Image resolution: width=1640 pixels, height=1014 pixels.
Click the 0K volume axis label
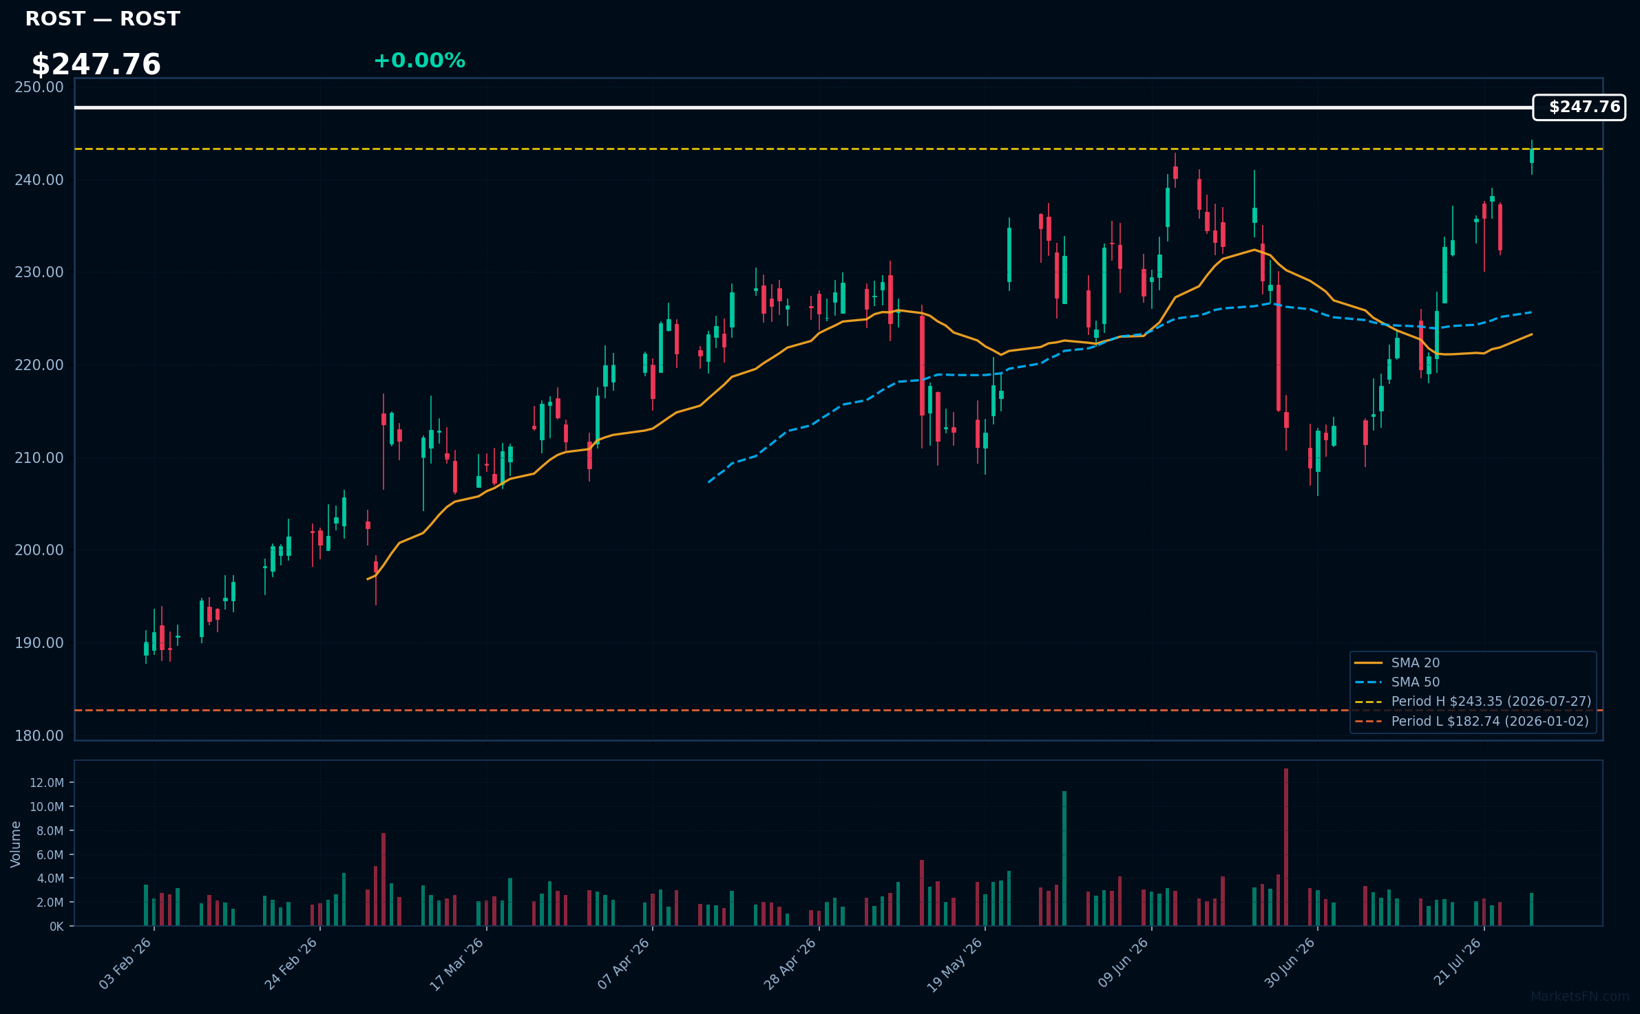pyautogui.click(x=56, y=927)
